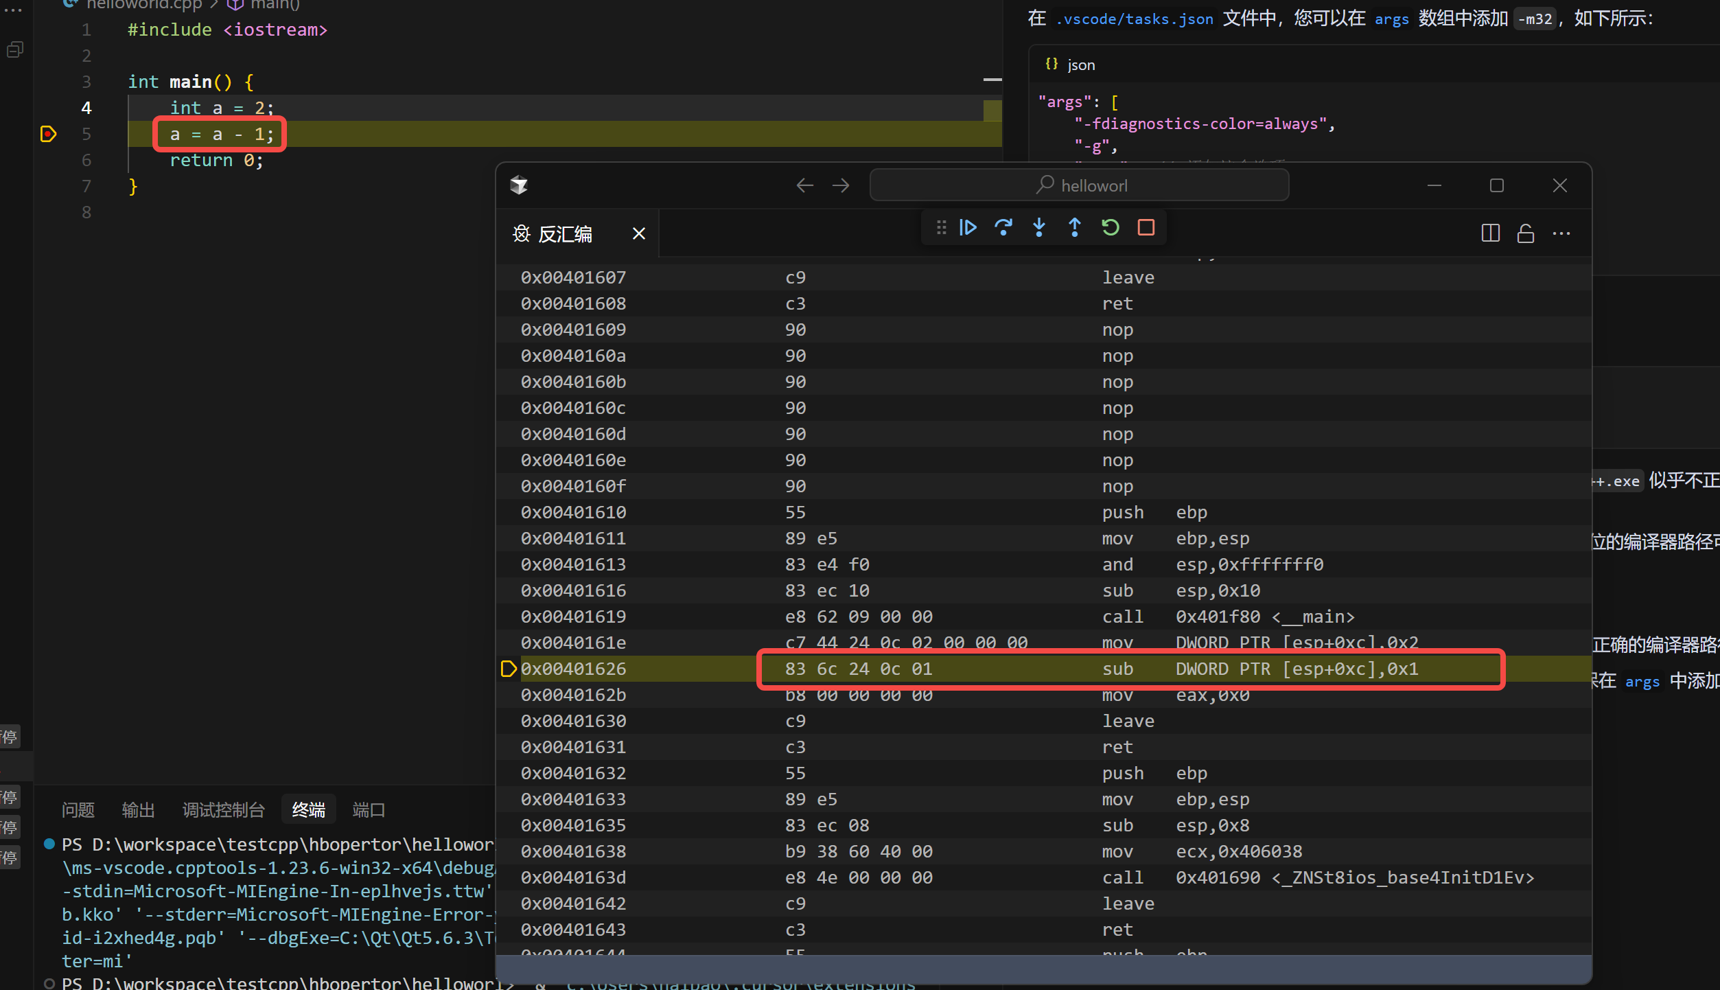Screen dimensions: 1720x990
Task: Open the editor more actions menu
Action: point(1561,233)
